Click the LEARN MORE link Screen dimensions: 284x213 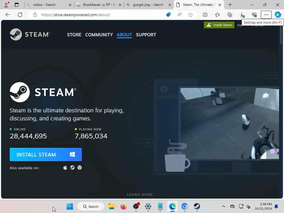[140, 194]
